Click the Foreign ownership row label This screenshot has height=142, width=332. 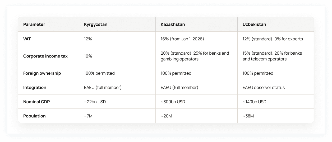(42, 73)
